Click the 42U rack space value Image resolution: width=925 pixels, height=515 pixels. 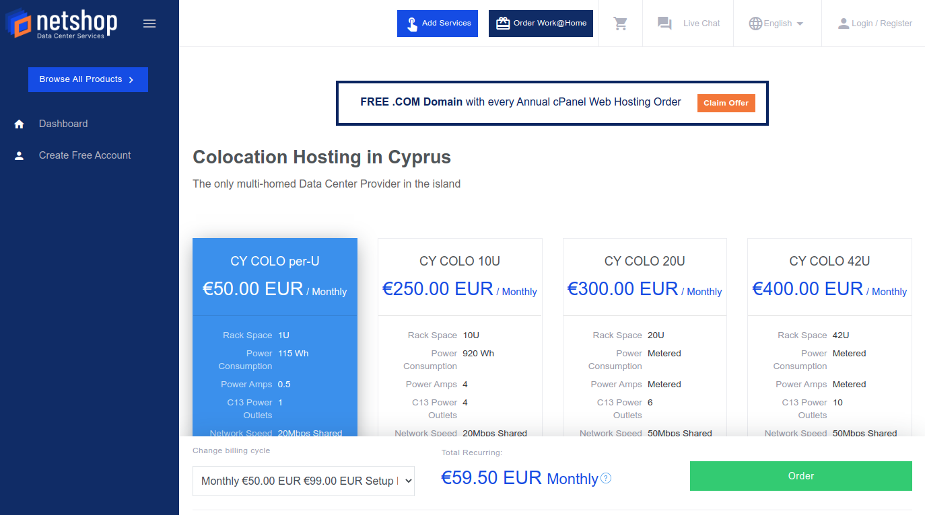pos(840,335)
